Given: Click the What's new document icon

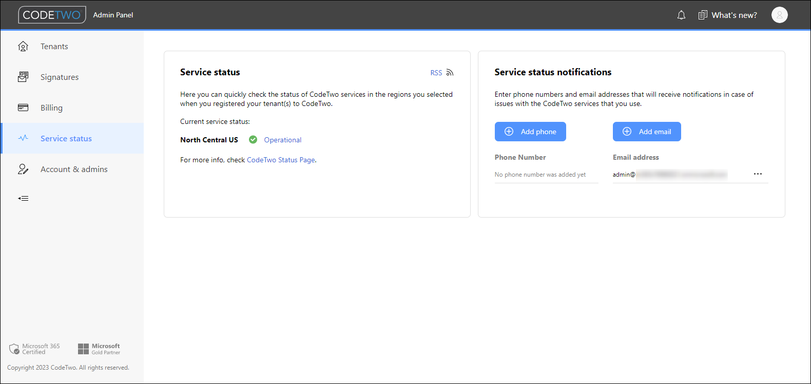Looking at the screenshot, I should (x=703, y=15).
